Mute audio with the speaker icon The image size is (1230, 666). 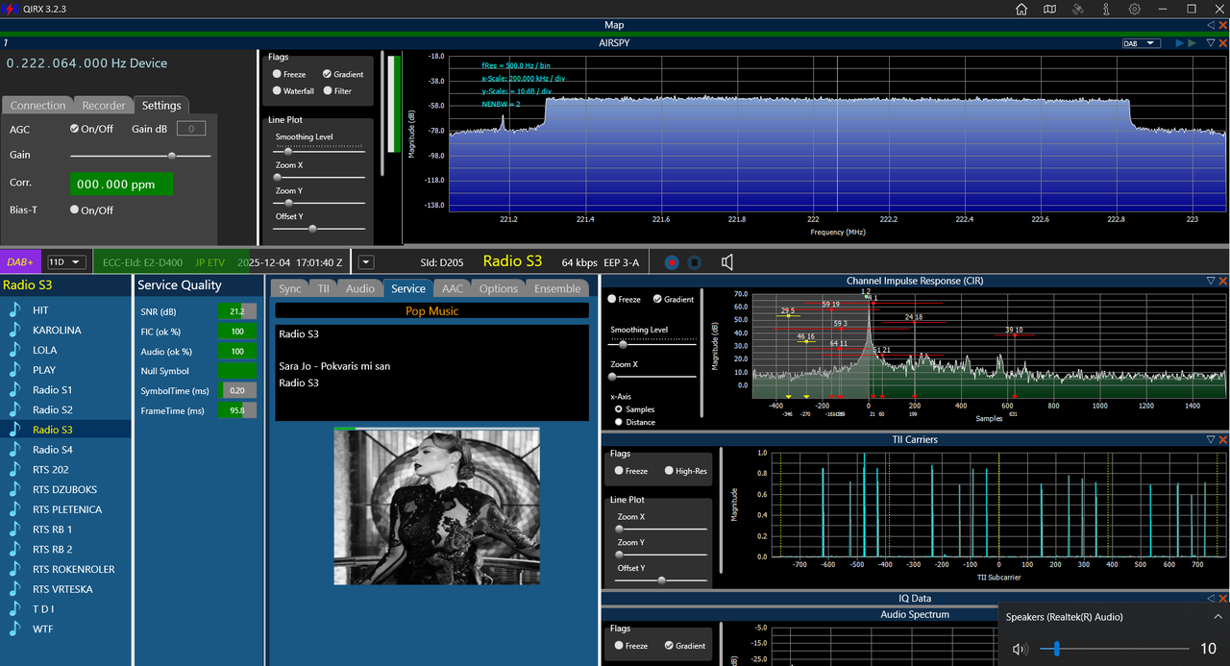coord(727,261)
